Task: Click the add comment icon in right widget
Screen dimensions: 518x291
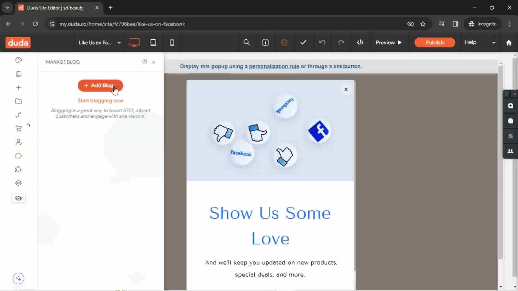Action: coord(510,106)
